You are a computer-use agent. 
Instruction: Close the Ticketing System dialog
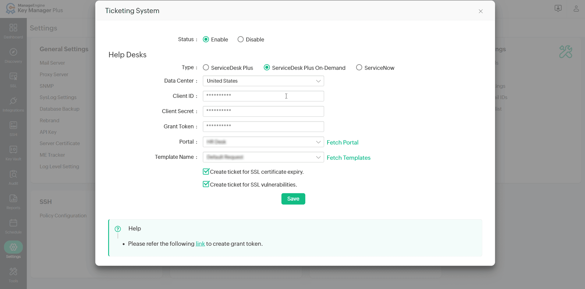(481, 11)
